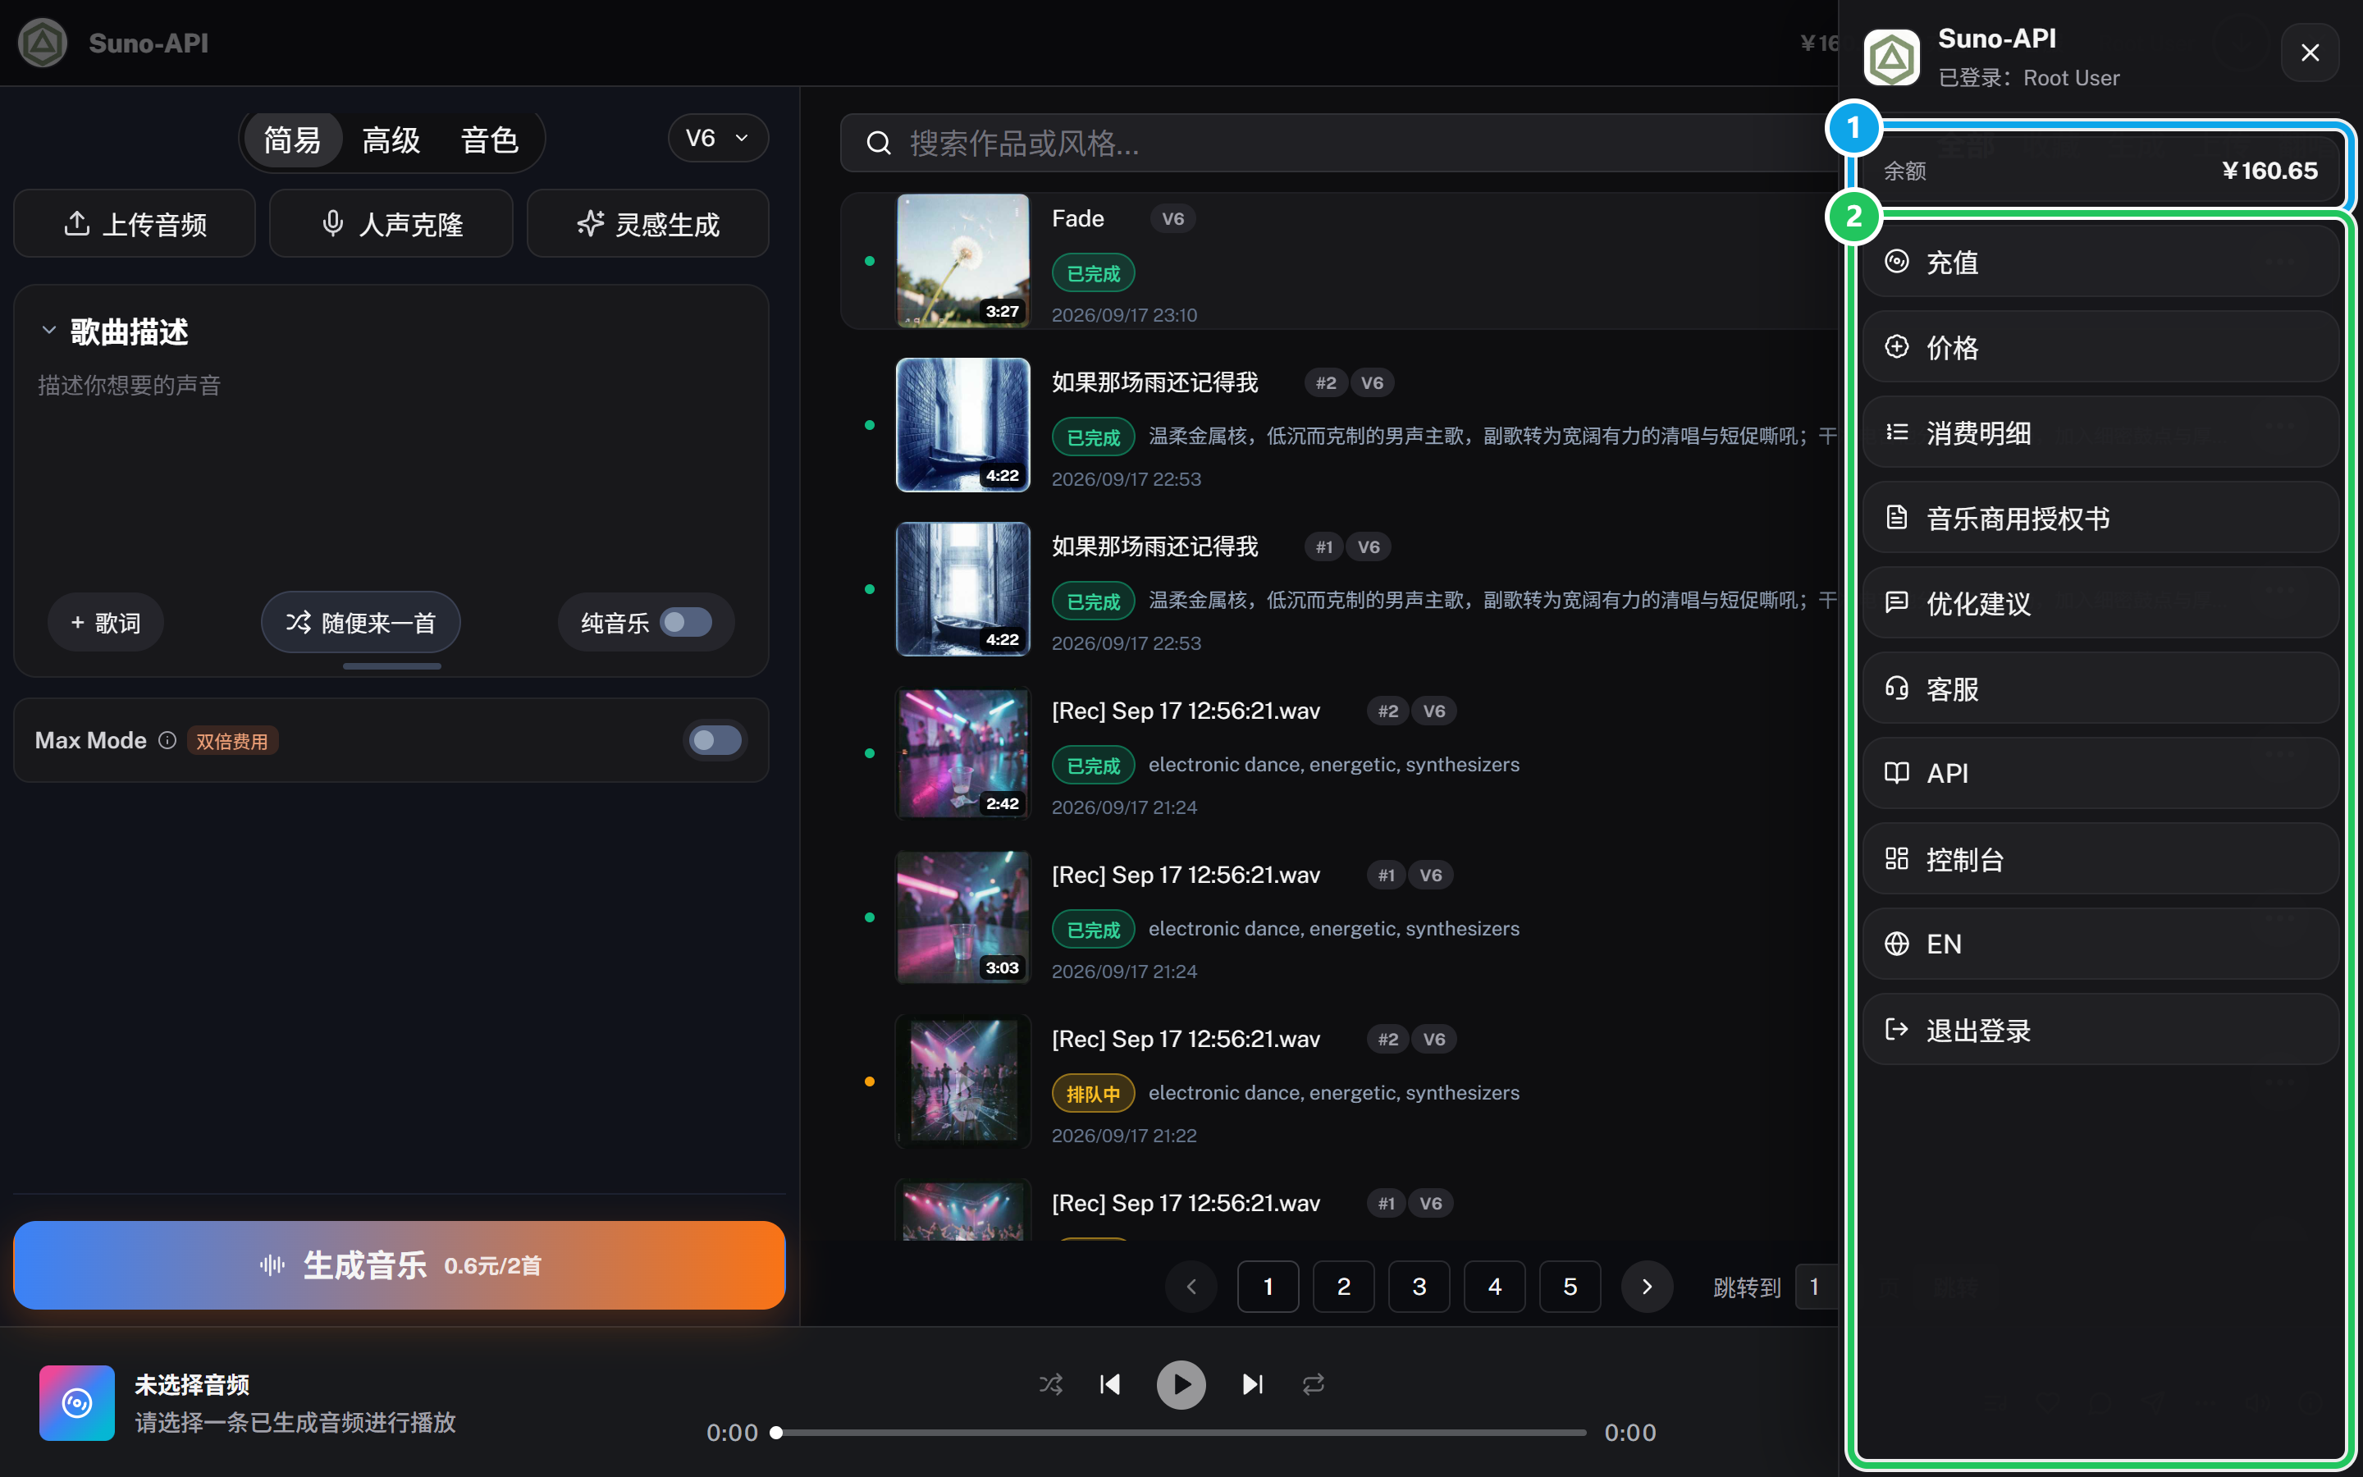Image resolution: width=2363 pixels, height=1477 pixels.
Task: Skip to next track
Action: (x=1253, y=1384)
